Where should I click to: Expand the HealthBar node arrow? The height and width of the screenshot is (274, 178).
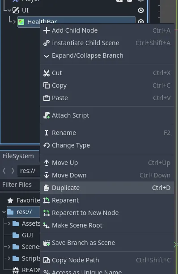point(14,22)
